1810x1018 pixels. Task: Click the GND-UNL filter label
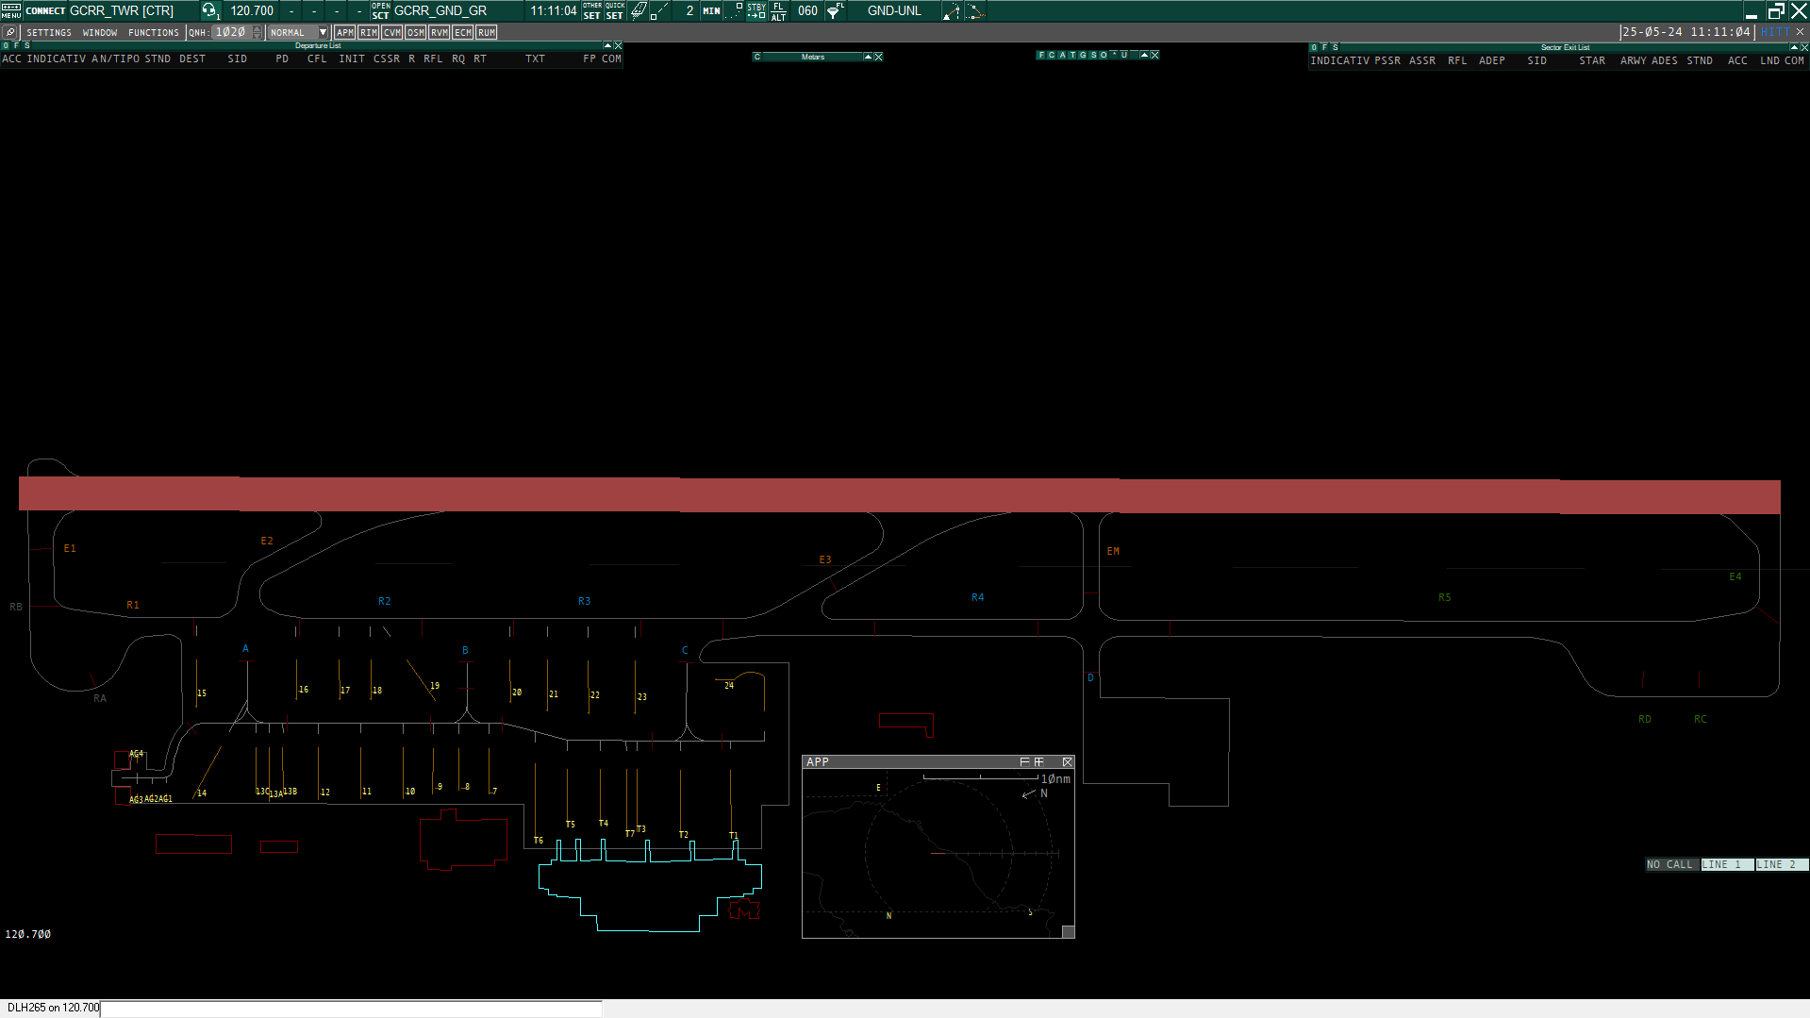[894, 11]
